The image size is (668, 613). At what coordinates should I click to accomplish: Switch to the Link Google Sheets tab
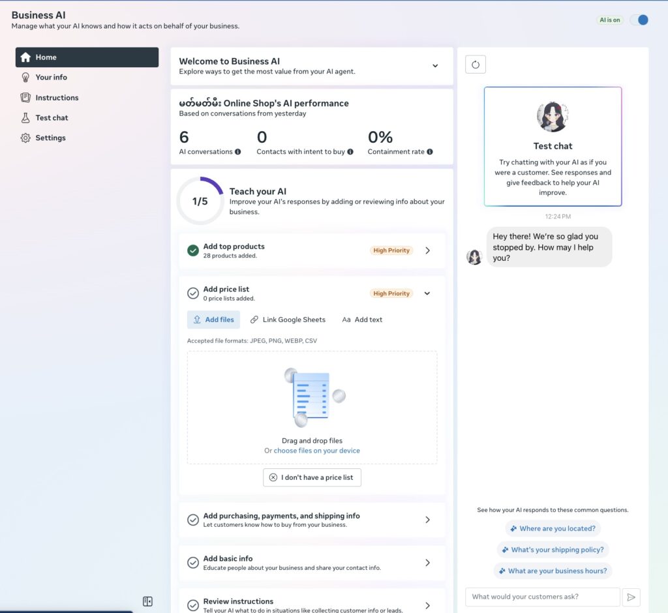tap(288, 320)
